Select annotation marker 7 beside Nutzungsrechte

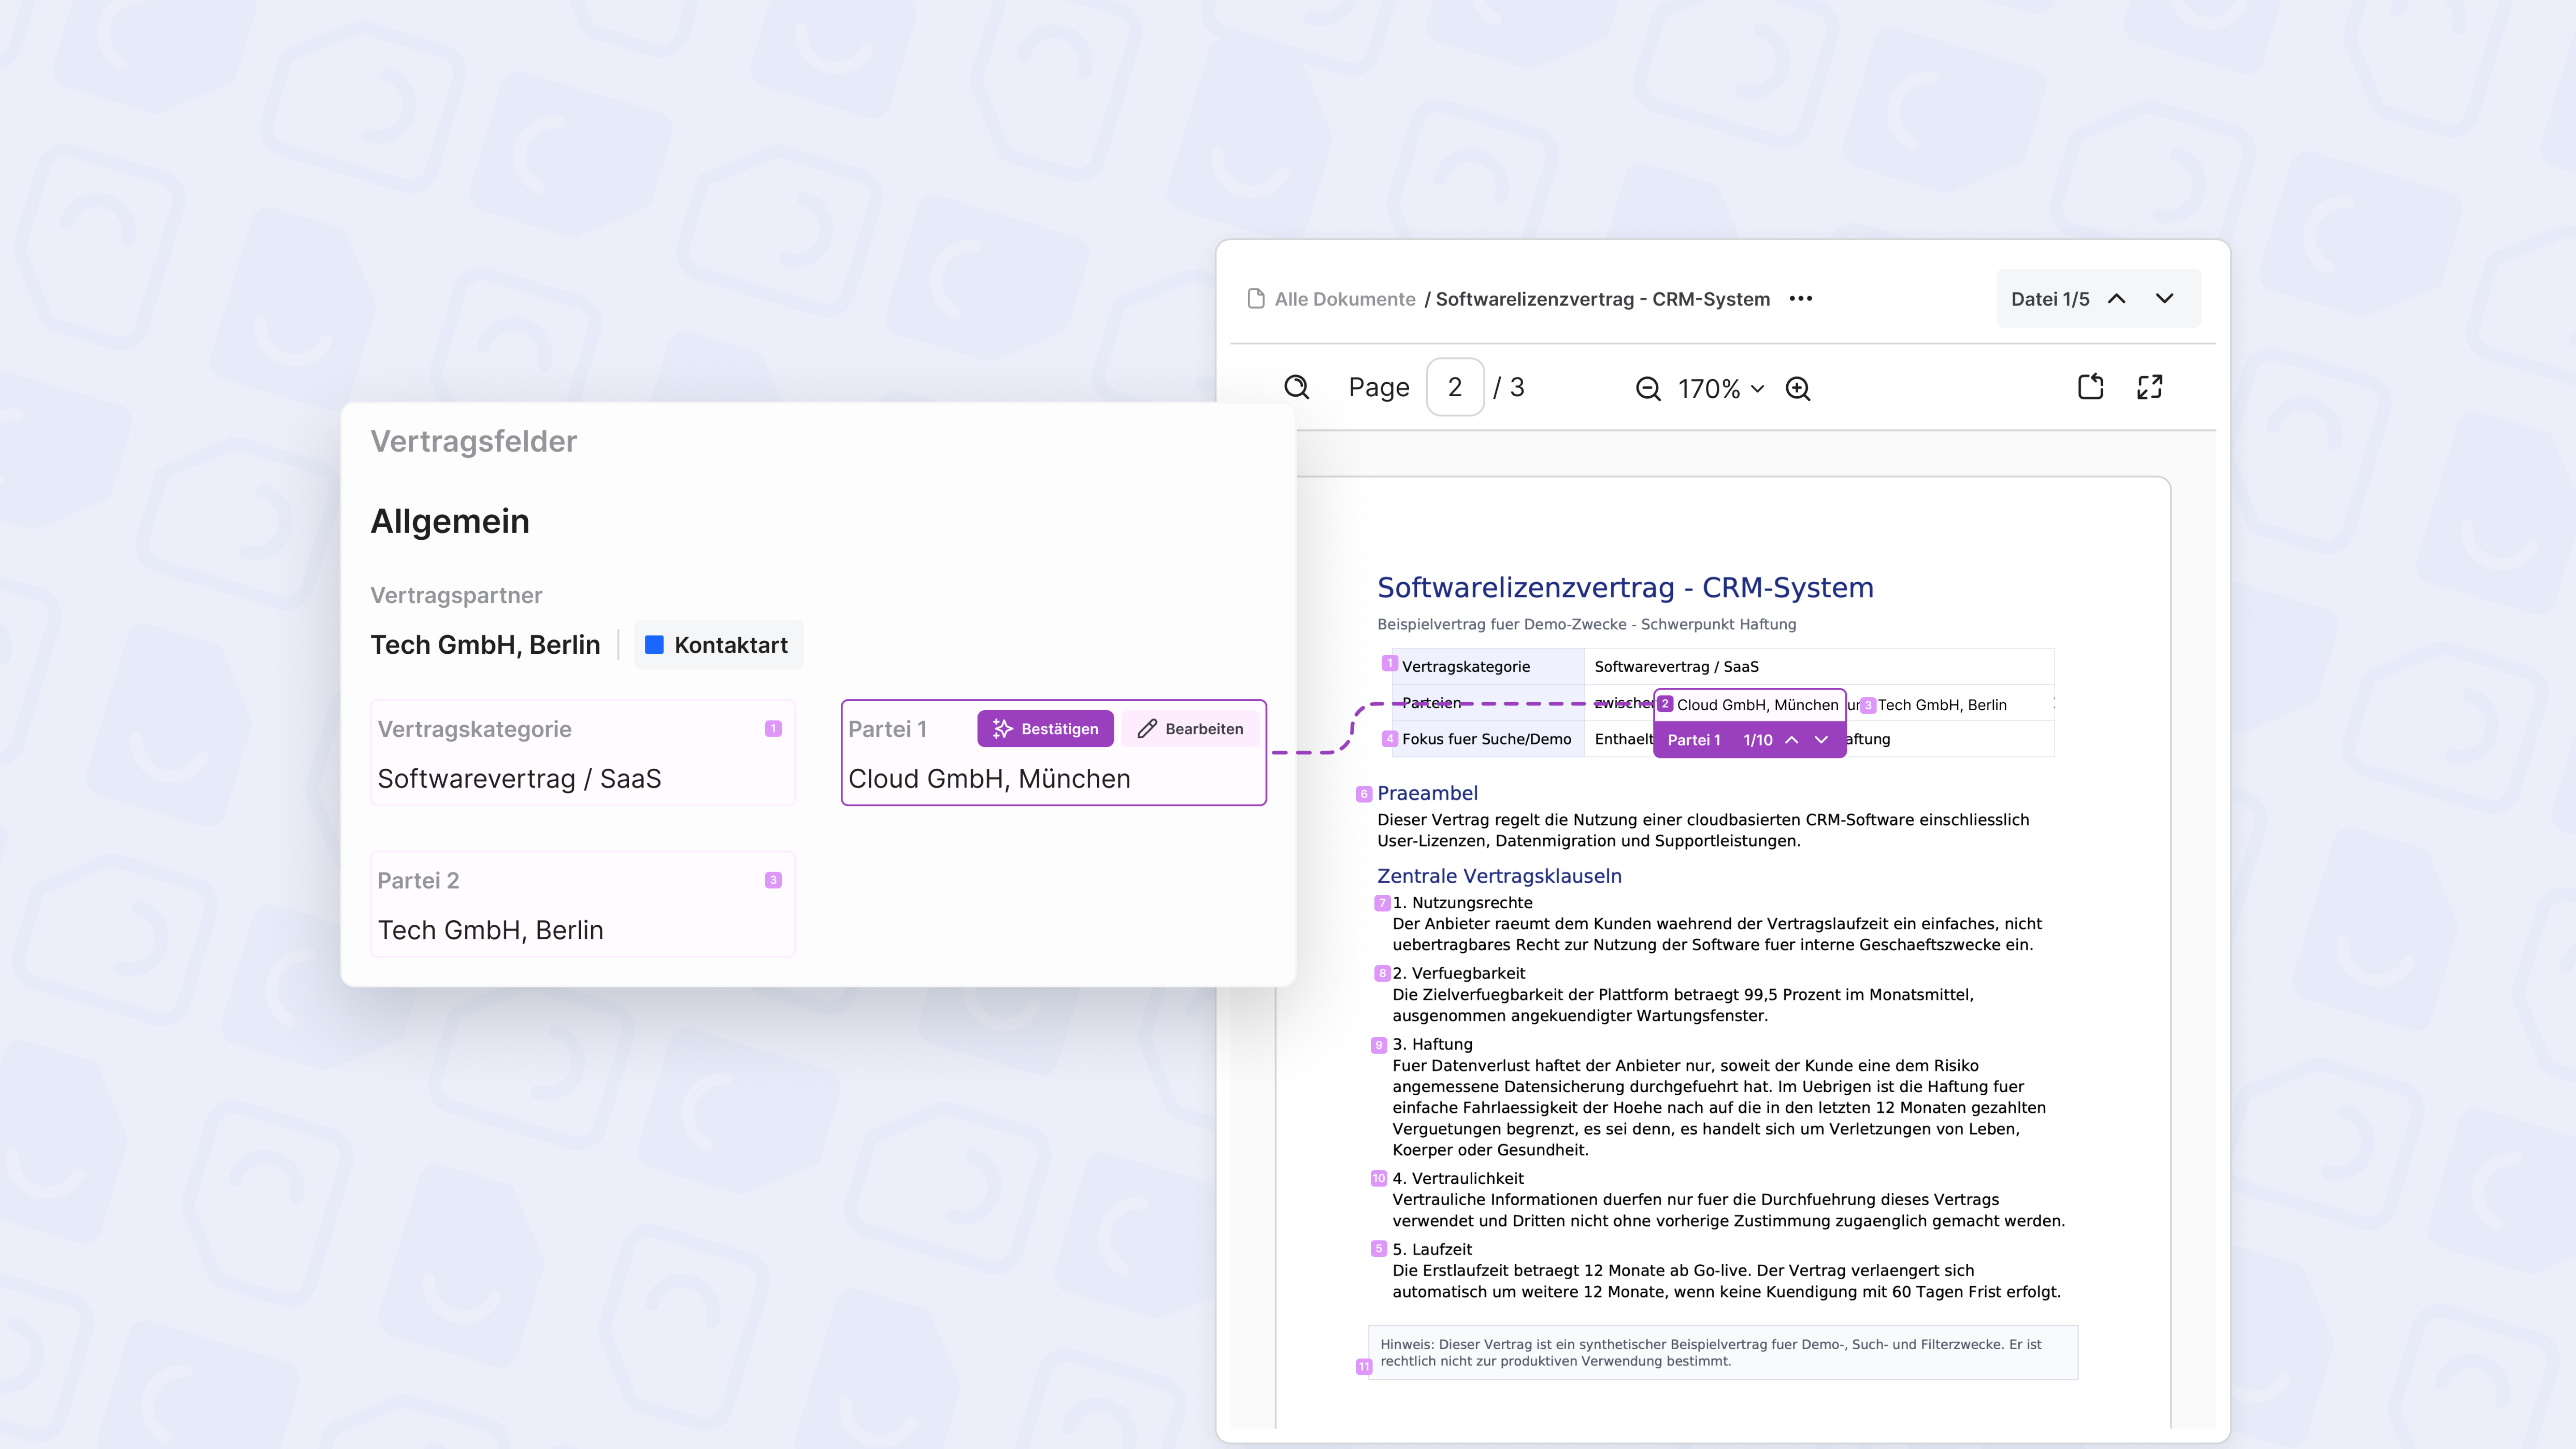click(1383, 903)
